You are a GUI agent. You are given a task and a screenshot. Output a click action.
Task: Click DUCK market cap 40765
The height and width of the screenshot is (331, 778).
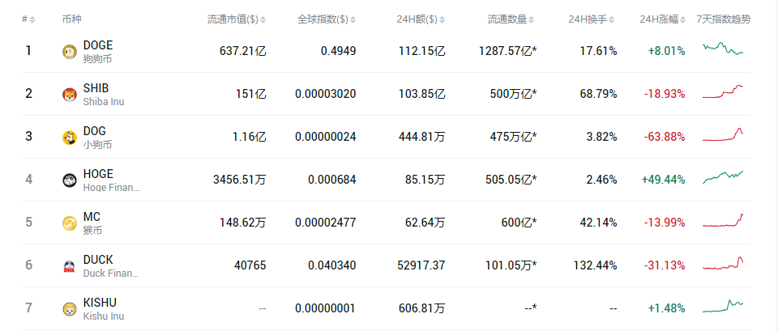click(250, 265)
